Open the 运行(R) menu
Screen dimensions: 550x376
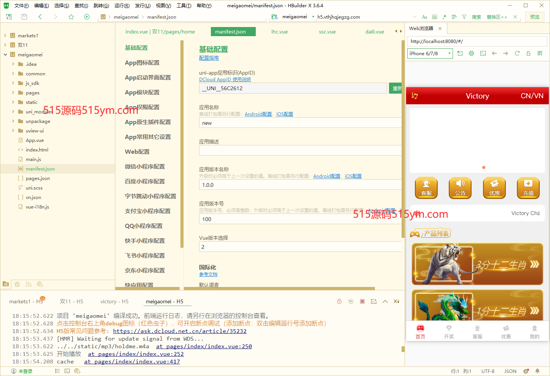122,5
